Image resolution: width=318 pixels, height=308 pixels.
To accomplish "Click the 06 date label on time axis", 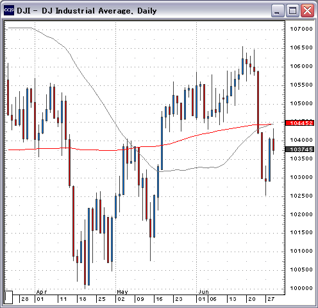I will tap(213, 299).
